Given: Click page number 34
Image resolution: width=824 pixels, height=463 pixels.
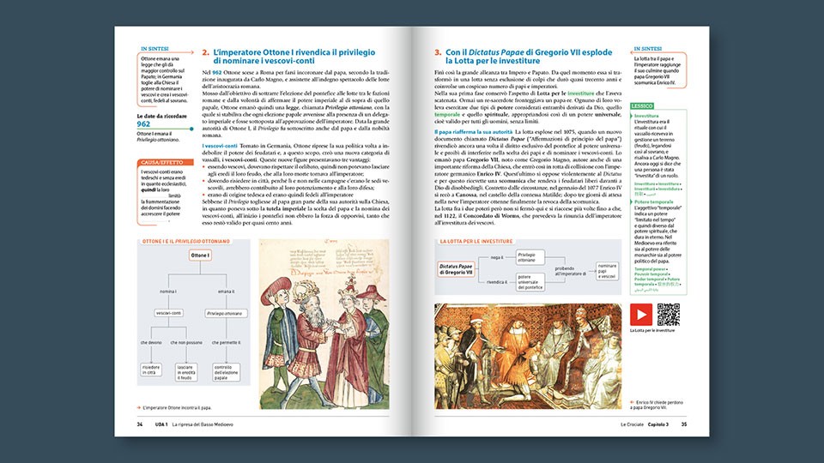Looking at the screenshot, I should [x=140, y=424].
